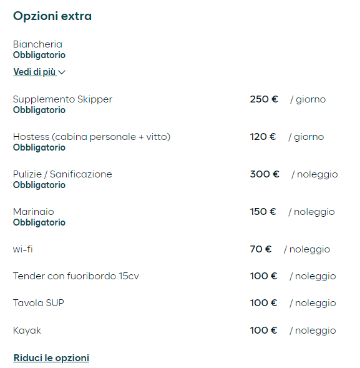Click Riduci le opzioni link
Image resolution: width=360 pixels, height=368 pixels.
(x=51, y=358)
